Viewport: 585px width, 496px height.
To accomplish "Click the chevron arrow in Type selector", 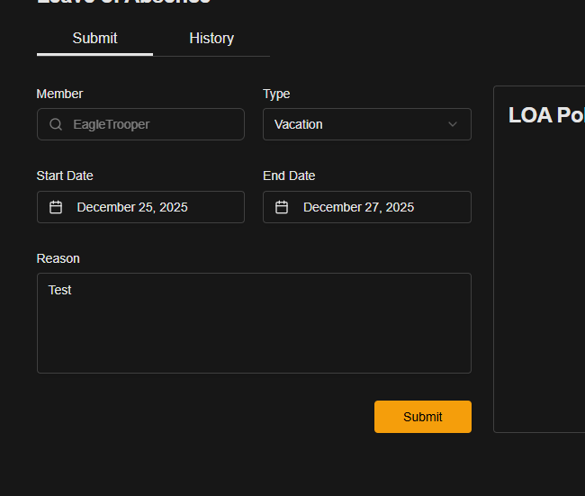I will click(x=453, y=124).
